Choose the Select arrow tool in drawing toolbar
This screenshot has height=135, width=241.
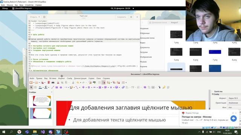[31, 87]
